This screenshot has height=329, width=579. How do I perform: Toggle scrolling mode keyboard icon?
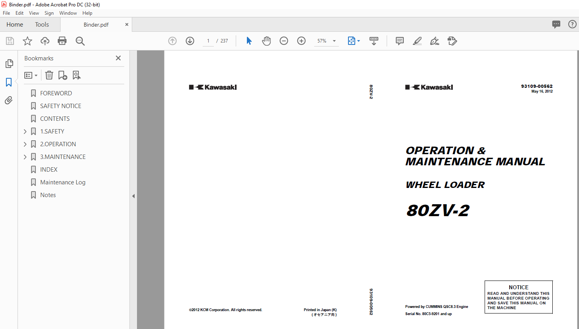[374, 41]
